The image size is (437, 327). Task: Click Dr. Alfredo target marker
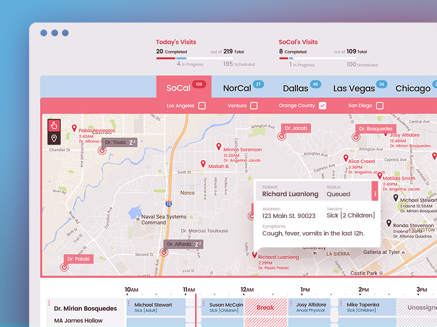click(x=164, y=252)
